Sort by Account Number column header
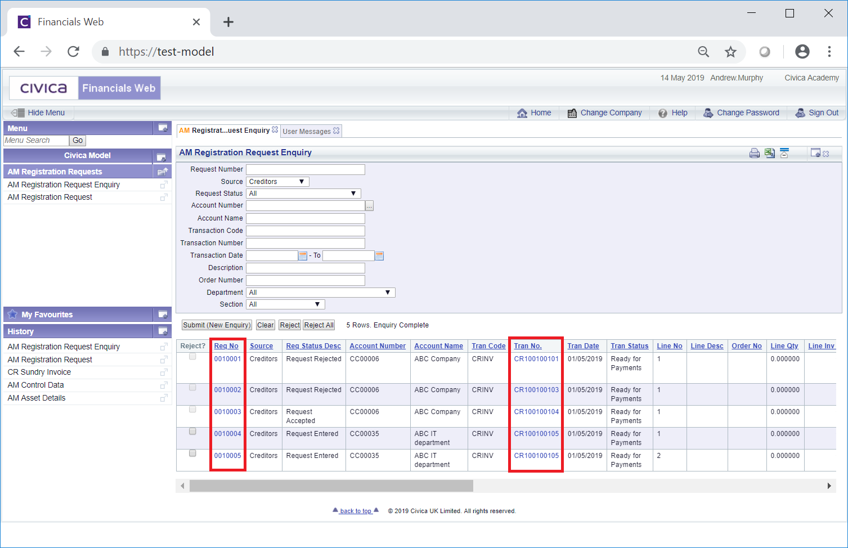Image resolution: width=848 pixels, height=548 pixels. 378,346
